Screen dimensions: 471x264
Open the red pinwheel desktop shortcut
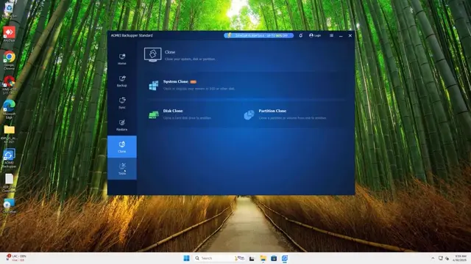click(9, 85)
